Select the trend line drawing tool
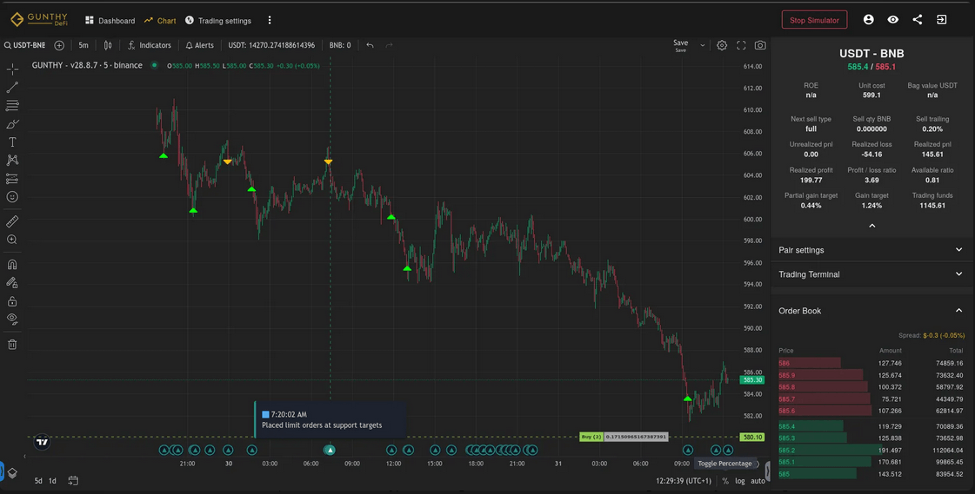The image size is (975, 494). (12, 88)
